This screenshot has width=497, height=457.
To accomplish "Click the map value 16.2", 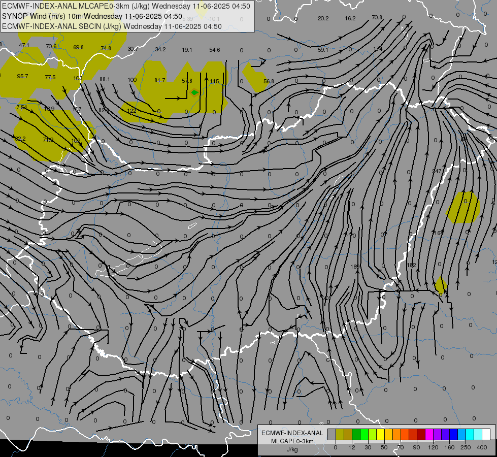I will [x=350, y=18].
